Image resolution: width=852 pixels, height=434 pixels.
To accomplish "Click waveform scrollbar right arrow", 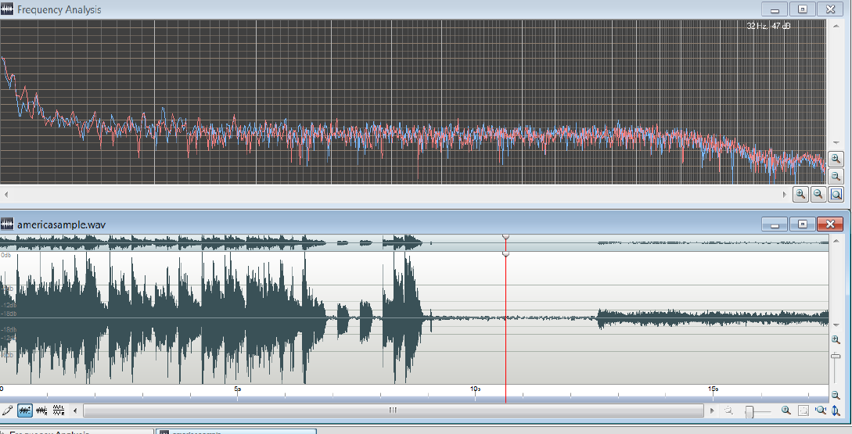I will click(713, 411).
